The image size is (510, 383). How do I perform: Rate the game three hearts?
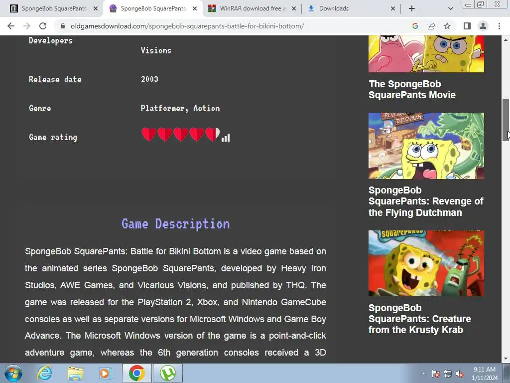click(180, 135)
